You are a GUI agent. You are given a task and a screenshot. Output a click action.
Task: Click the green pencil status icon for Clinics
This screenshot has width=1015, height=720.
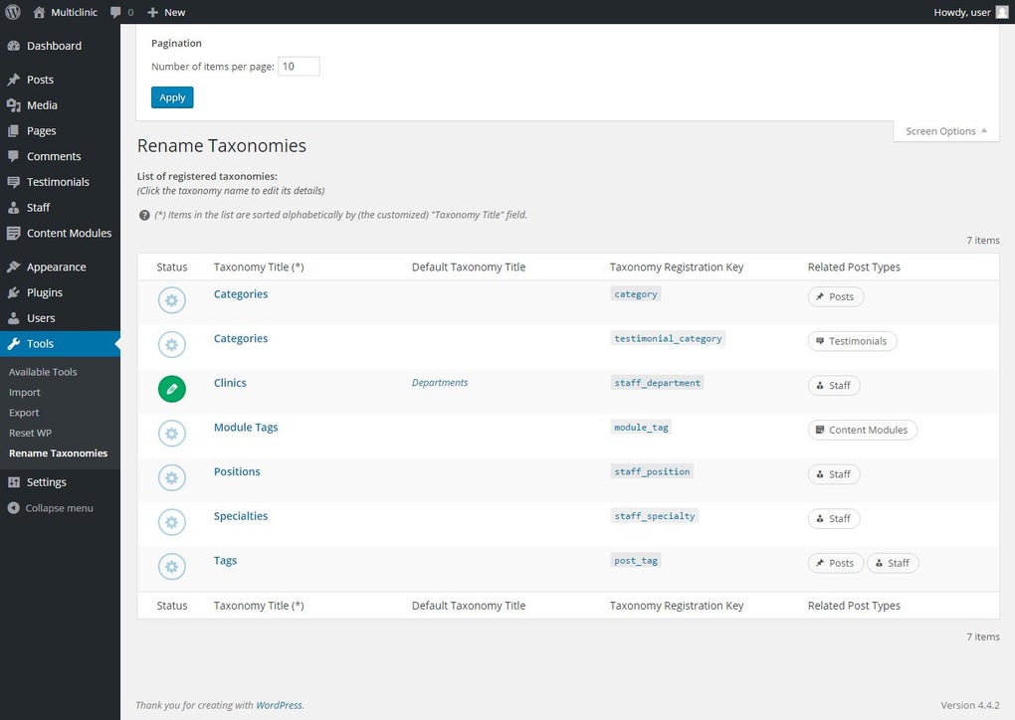(x=172, y=389)
